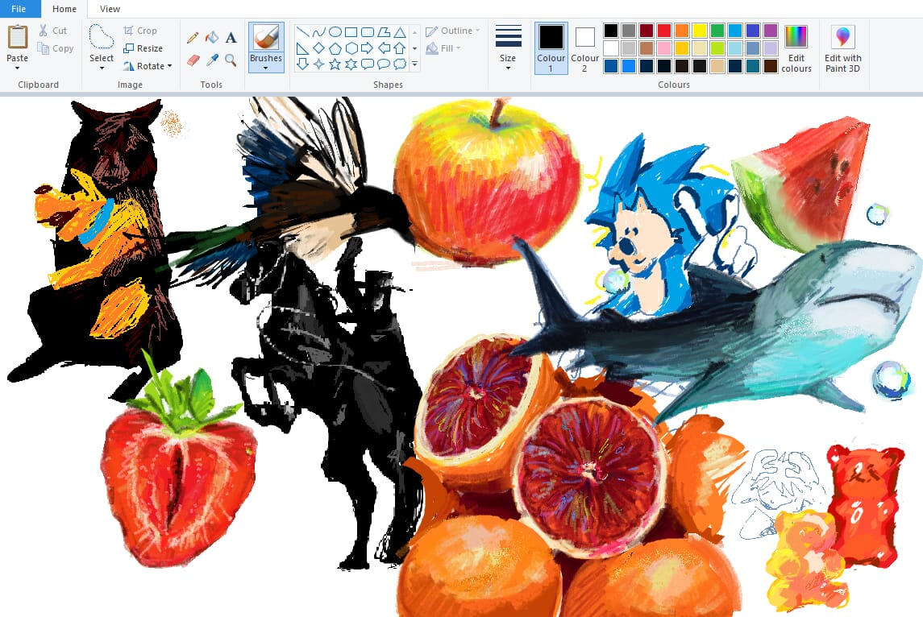This screenshot has height=617, width=923.
Task: Click the Resize button
Action: [x=143, y=48]
